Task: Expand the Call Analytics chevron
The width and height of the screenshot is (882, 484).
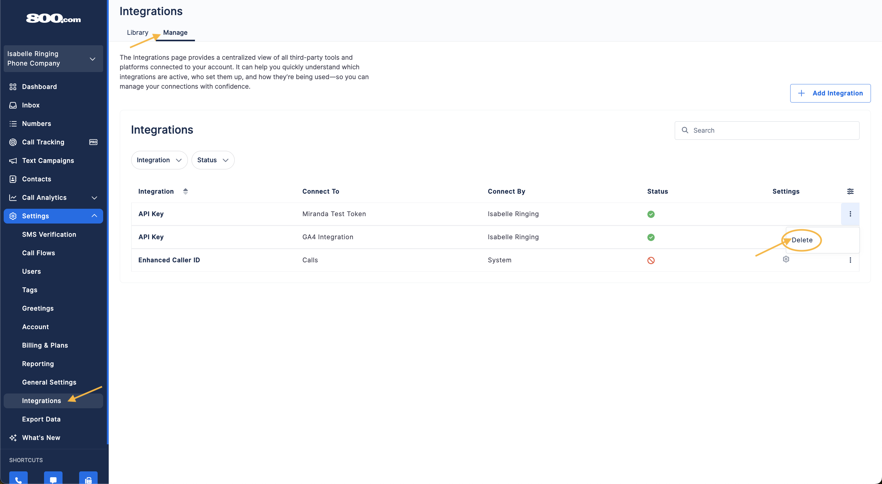Action: point(94,198)
